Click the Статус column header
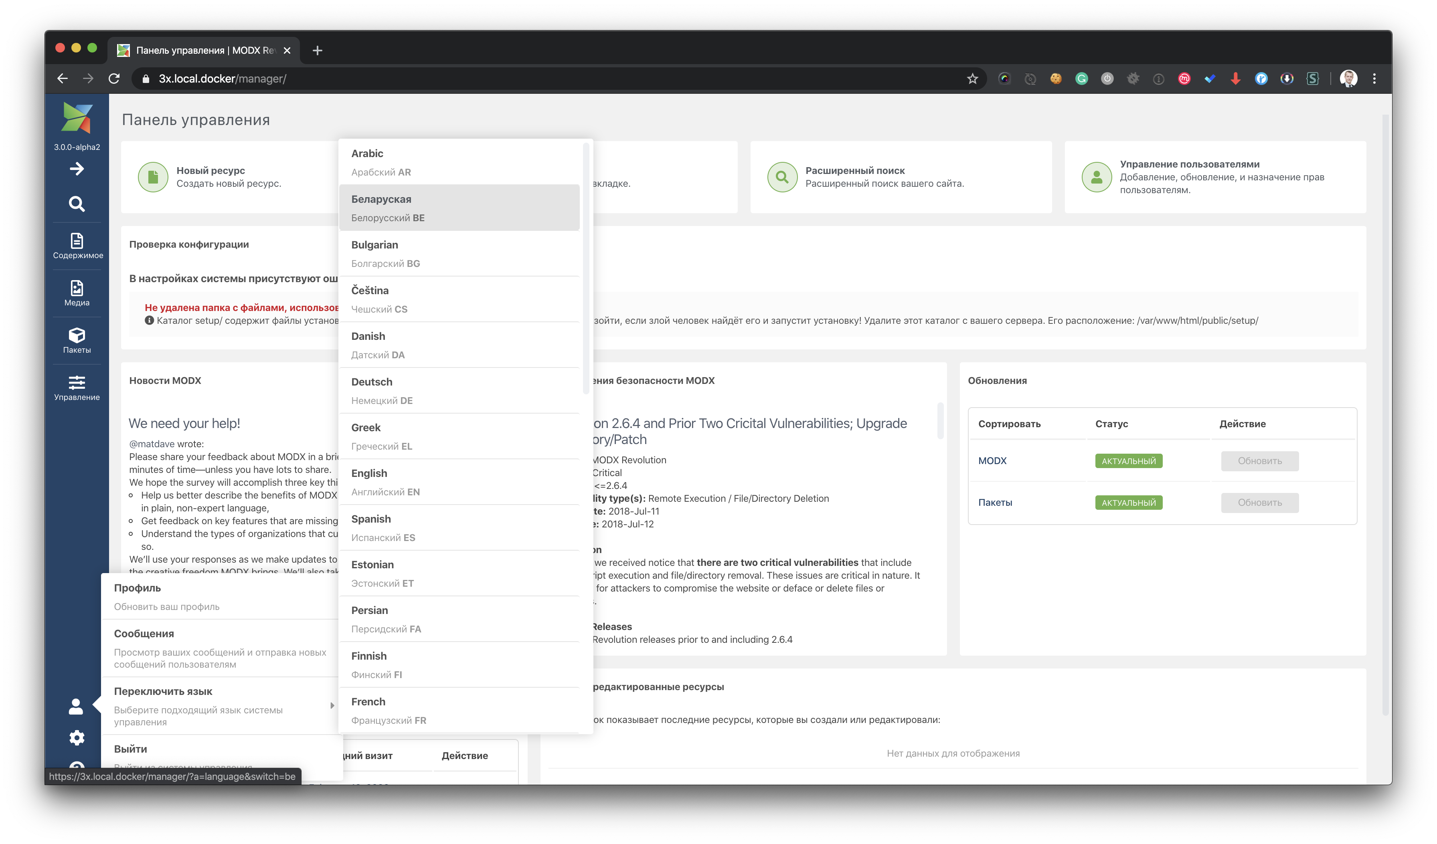 pyautogui.click(x=1111, y=424)
